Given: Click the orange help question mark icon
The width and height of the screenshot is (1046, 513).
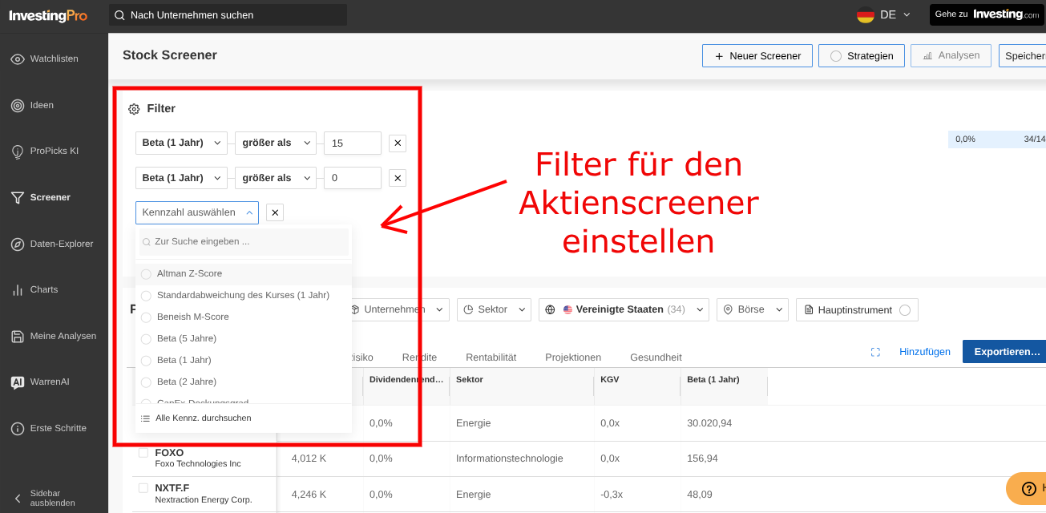Looking at the screenshot, I should click(x=1029, y=488).
